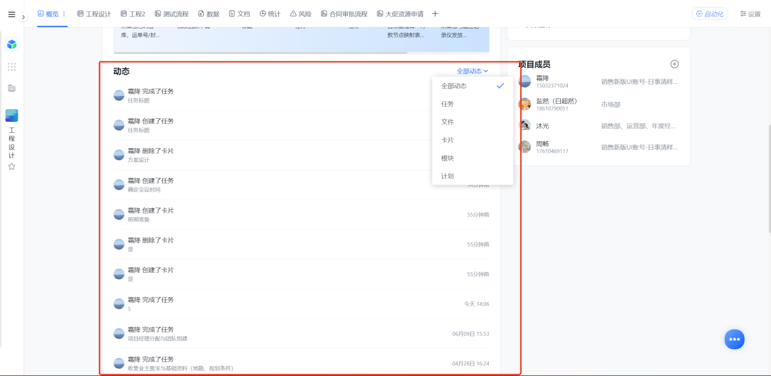The height and width of the screenshot is (376, 771).
Task: Collapse the 全部动态 filter dropdown
Action: pos(473,71)
